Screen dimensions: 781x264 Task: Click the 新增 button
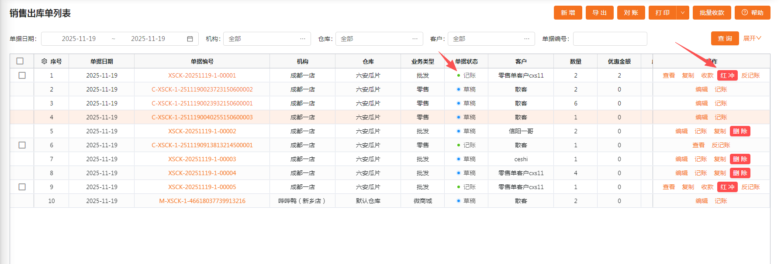(568, 13)
